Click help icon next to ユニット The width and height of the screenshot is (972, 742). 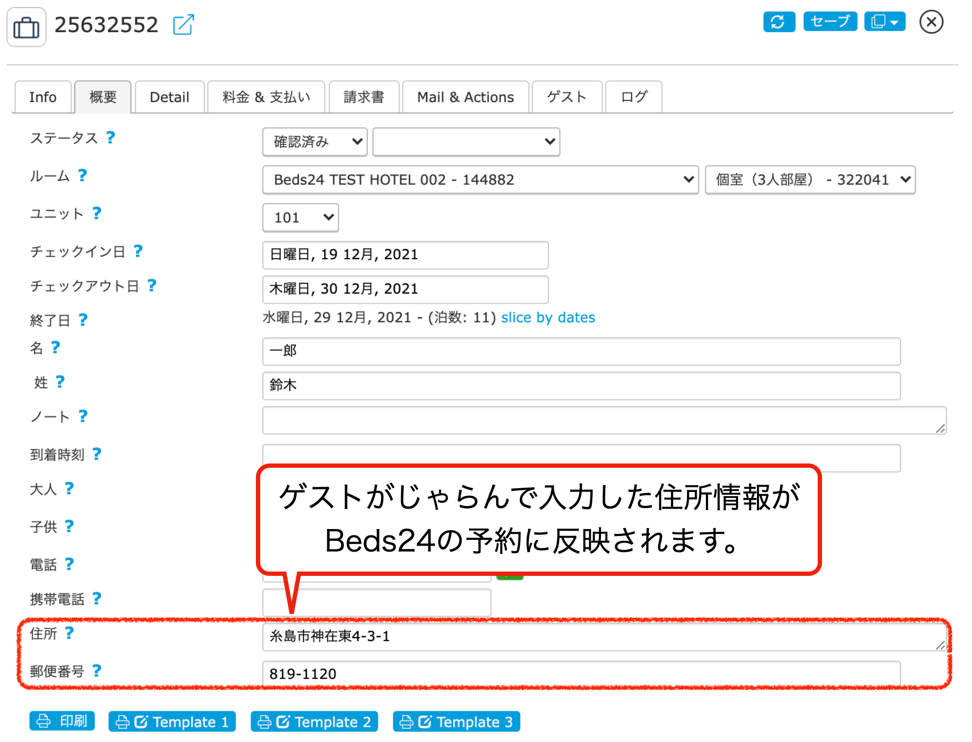click(97, 213)
